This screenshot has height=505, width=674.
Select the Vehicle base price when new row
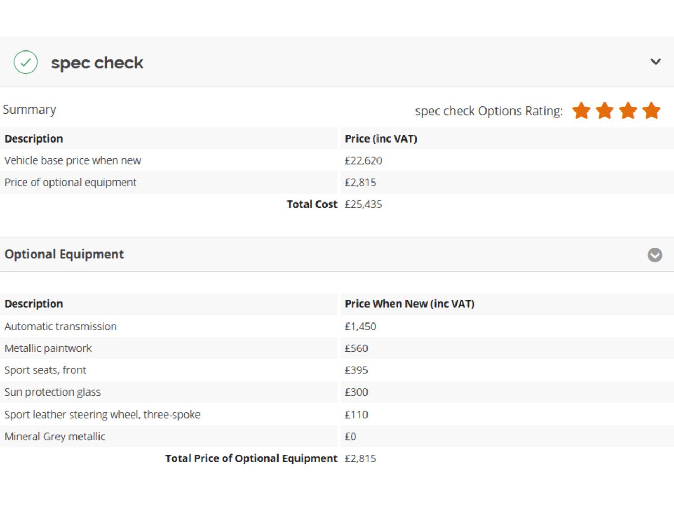[73, 160]
